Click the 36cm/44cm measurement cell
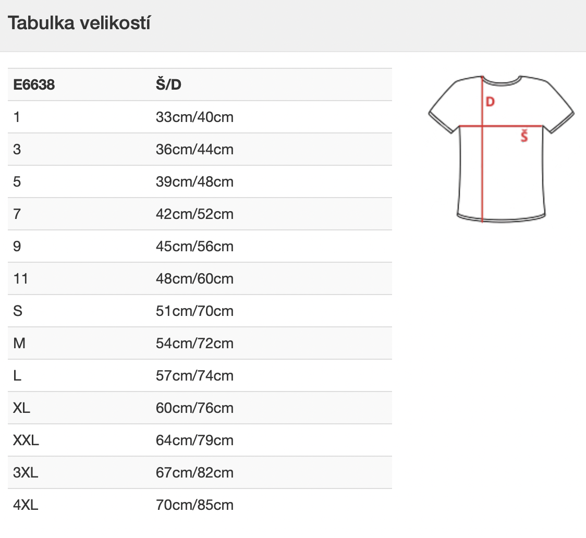The height and width of the screenshot is (538, 586). pyautogui.click(x=194, y=150)
